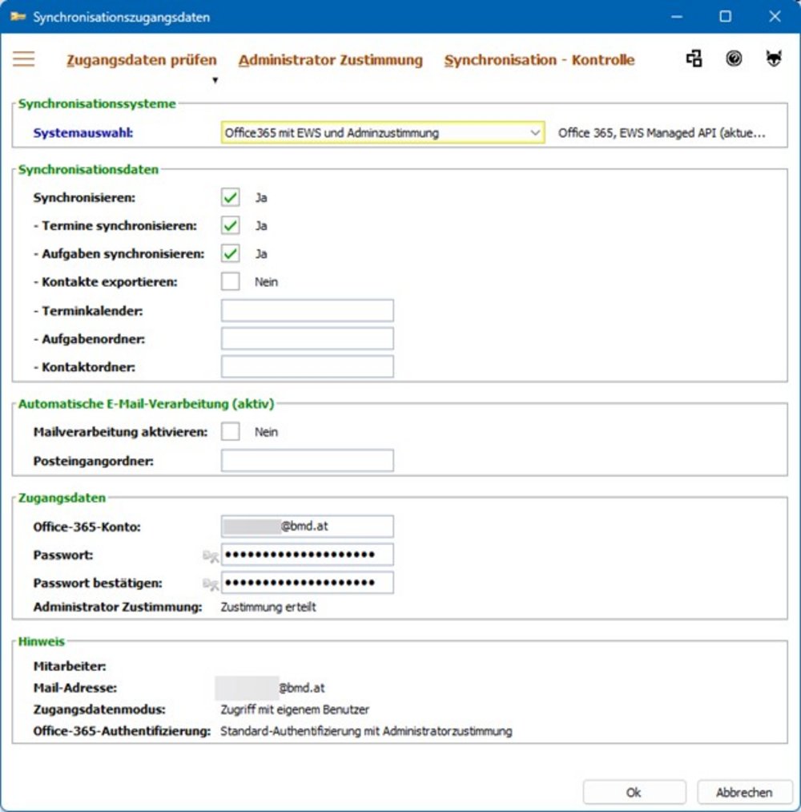Focus the Posteingangordner text field
This screenshot has width=801, height=812.
pyautogui.click(x=308, y=461)
